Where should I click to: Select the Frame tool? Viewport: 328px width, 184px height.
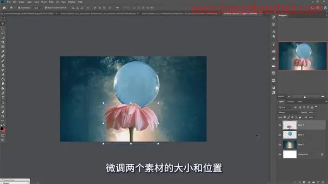click(x=3, y=47)
